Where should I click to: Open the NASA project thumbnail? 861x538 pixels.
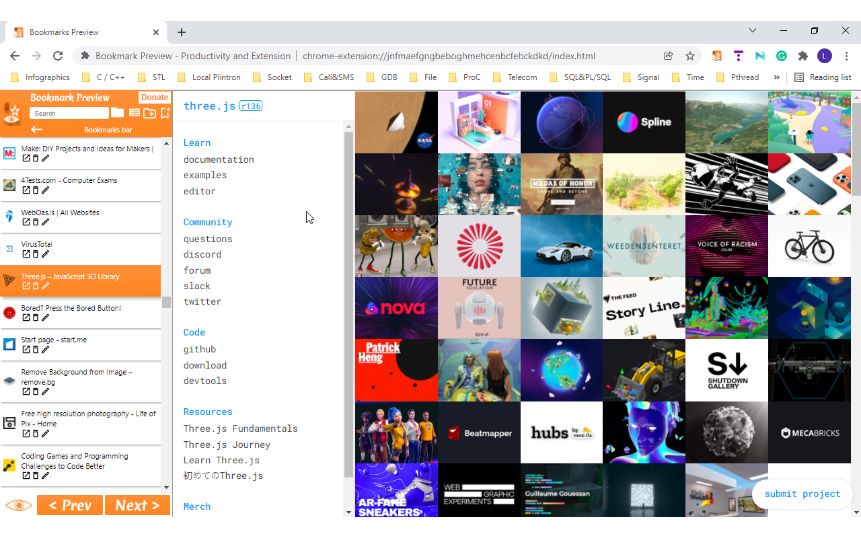396,122
